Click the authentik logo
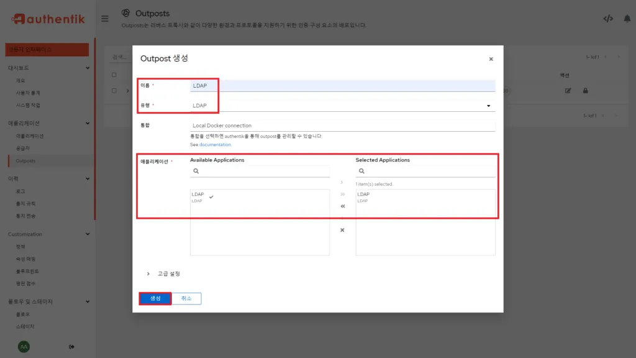 48,19
